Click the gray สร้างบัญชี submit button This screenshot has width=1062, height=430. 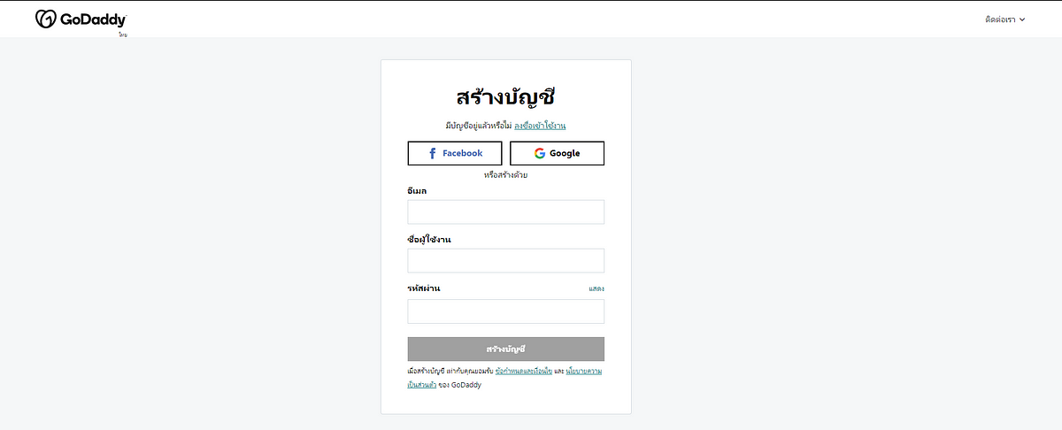(x=506, y=349)
